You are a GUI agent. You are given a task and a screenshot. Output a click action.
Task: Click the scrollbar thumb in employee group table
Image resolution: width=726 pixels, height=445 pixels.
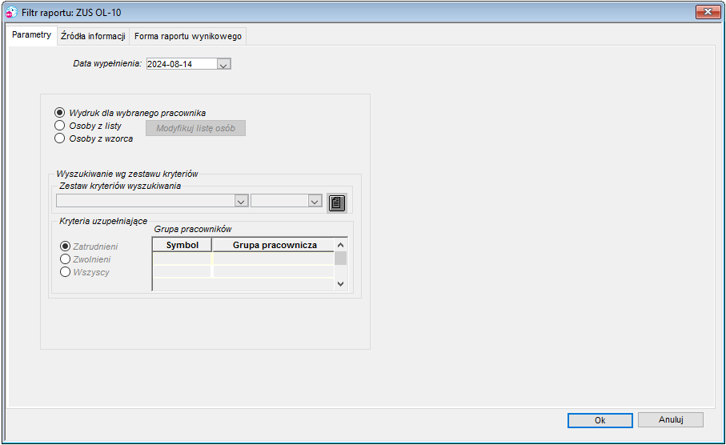pyautogui.click(x=341, y=258)
